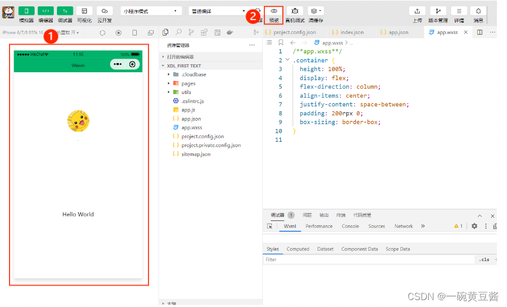Open the simulator capsule ••• menu
507x307 pixels.
(118, 64)
